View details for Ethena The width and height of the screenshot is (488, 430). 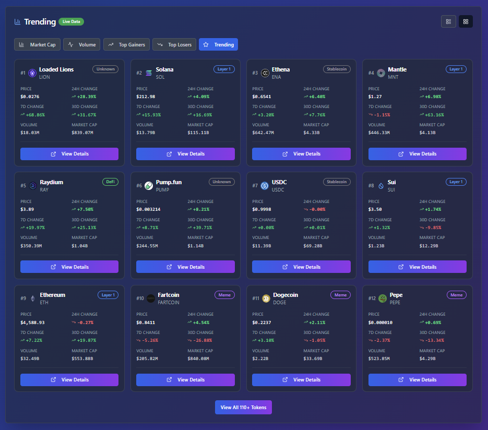[x=301, y=154]
